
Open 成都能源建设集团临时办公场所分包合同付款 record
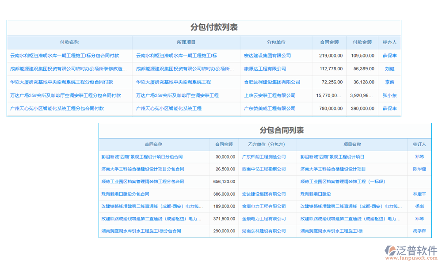coord(66,69)
